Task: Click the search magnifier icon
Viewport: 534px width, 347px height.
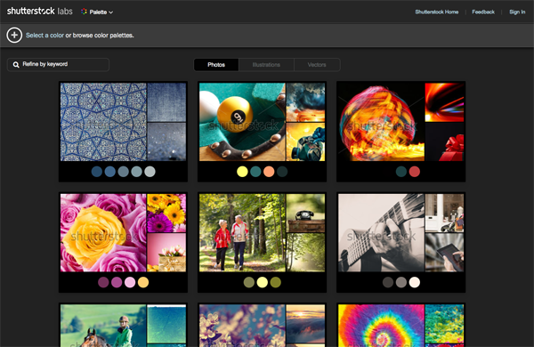Action: coord(16,65)
